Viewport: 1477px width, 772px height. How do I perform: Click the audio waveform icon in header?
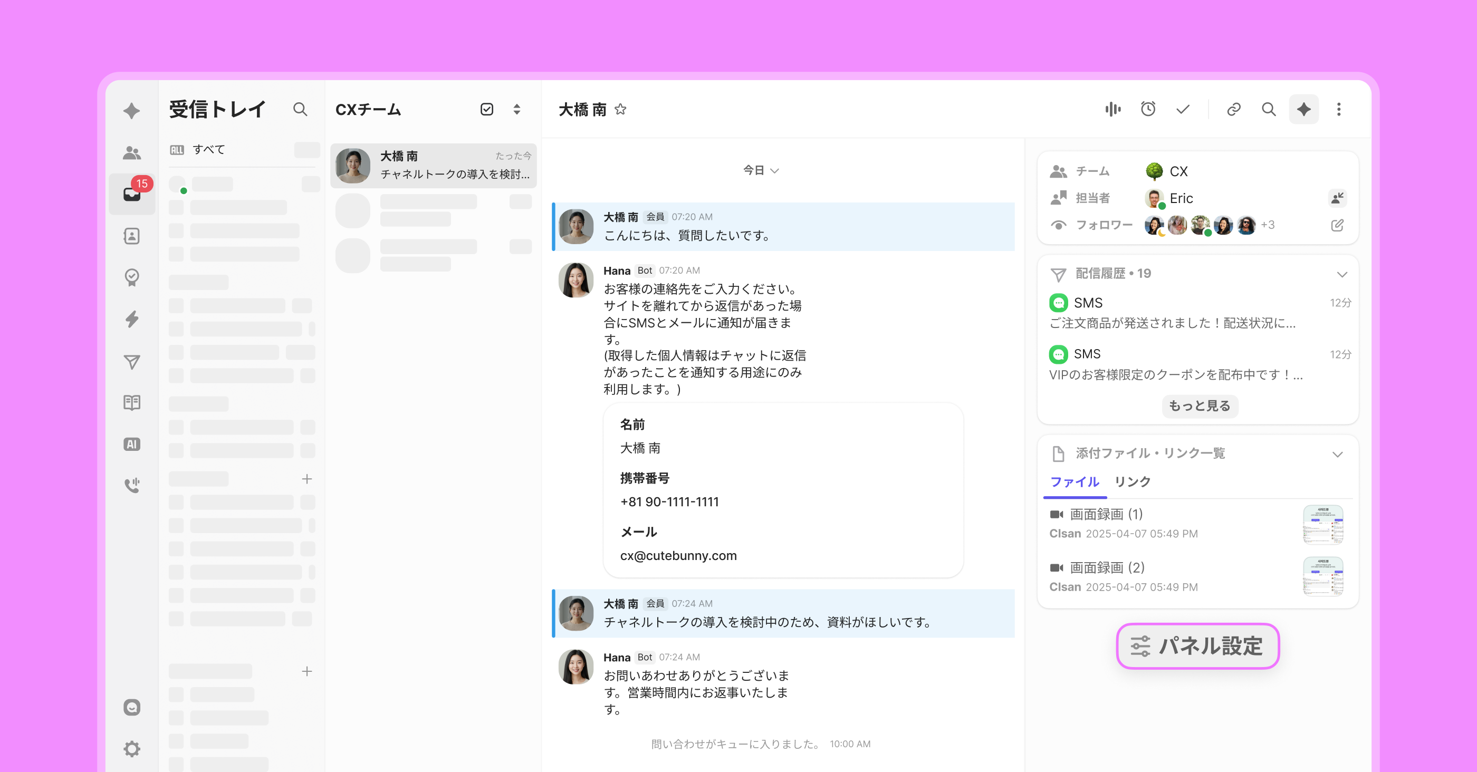[1112, 109]
